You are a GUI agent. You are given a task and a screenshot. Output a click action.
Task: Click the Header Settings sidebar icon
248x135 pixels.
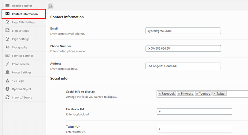point(7,6)
